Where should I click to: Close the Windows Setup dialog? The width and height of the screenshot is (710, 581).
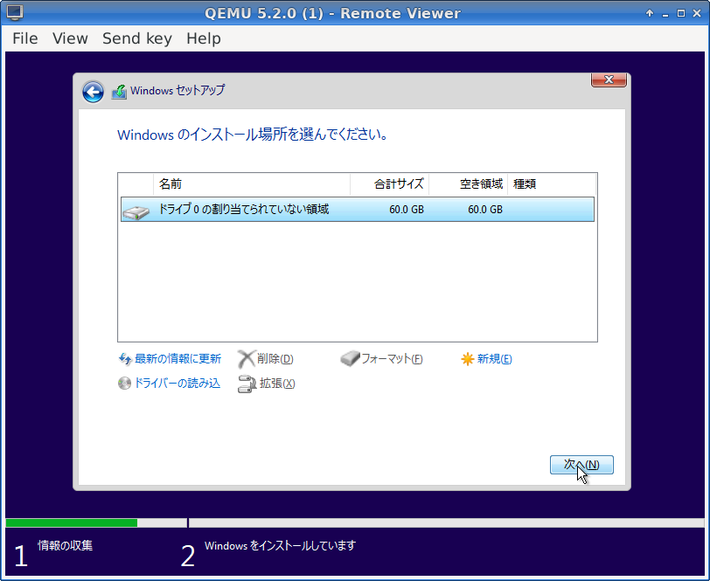pyautogui.click(x=609, y=80)
